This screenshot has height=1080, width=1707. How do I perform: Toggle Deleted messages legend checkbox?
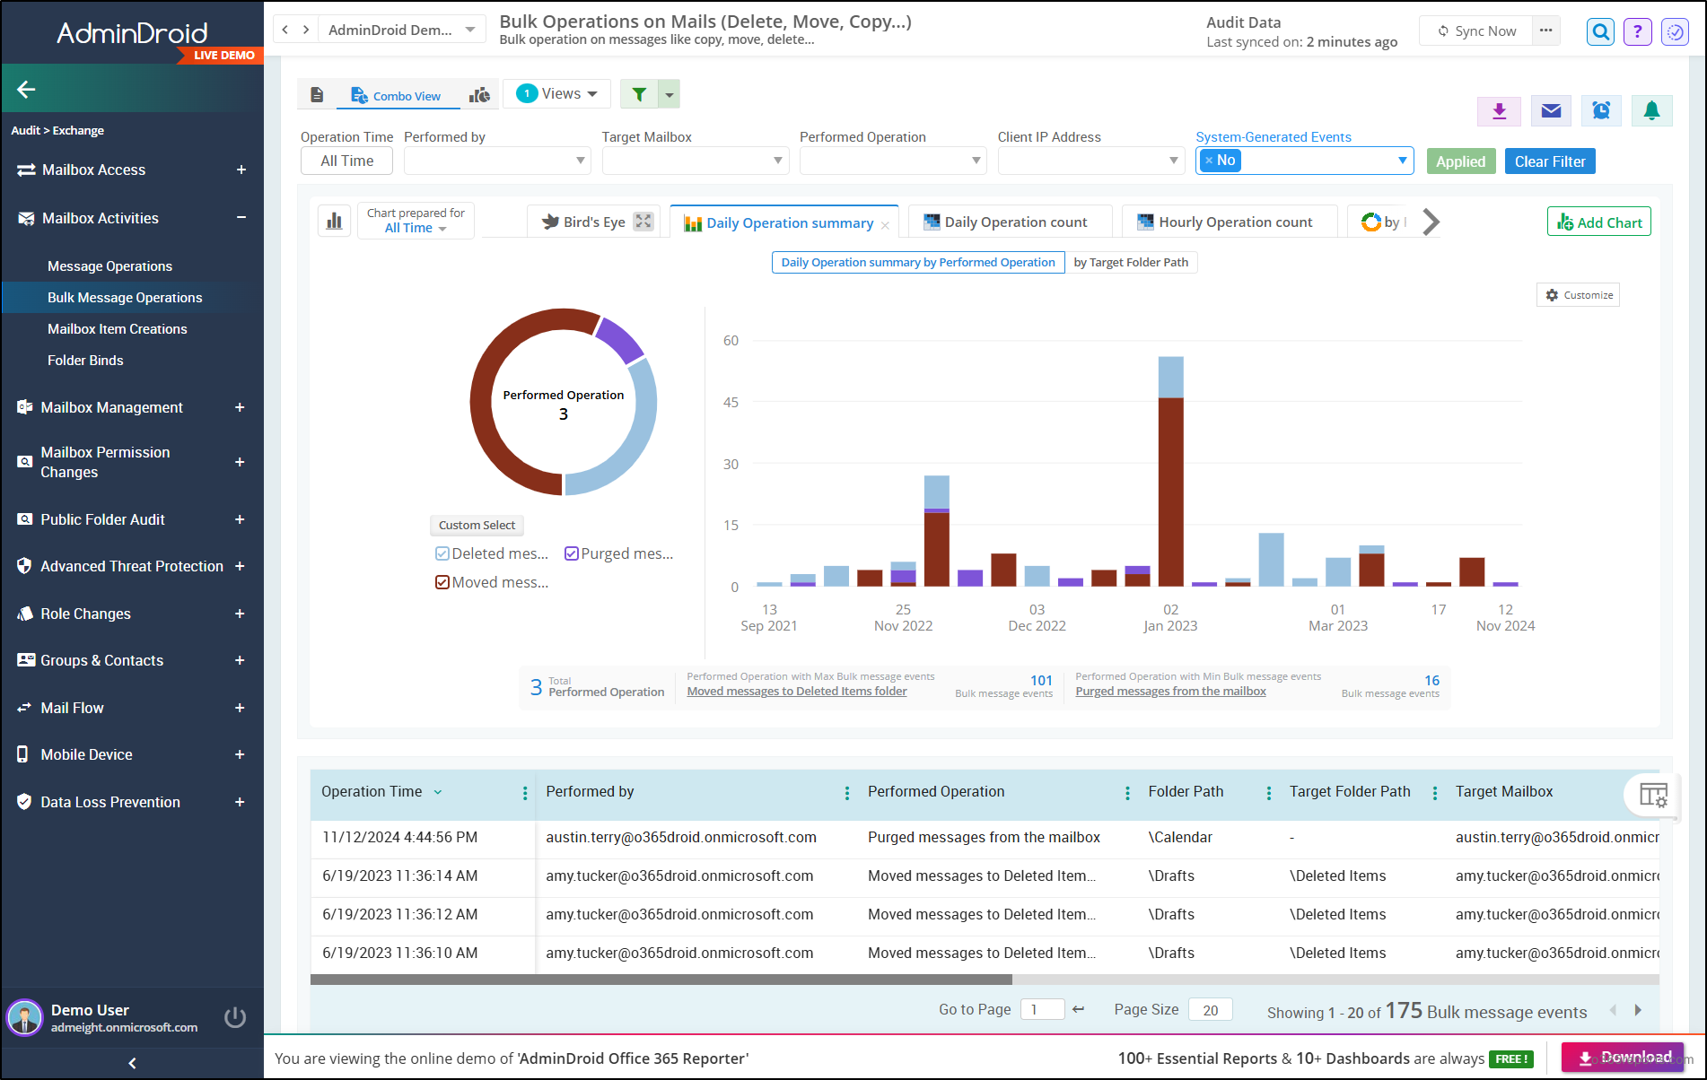(x=442, y=553)
